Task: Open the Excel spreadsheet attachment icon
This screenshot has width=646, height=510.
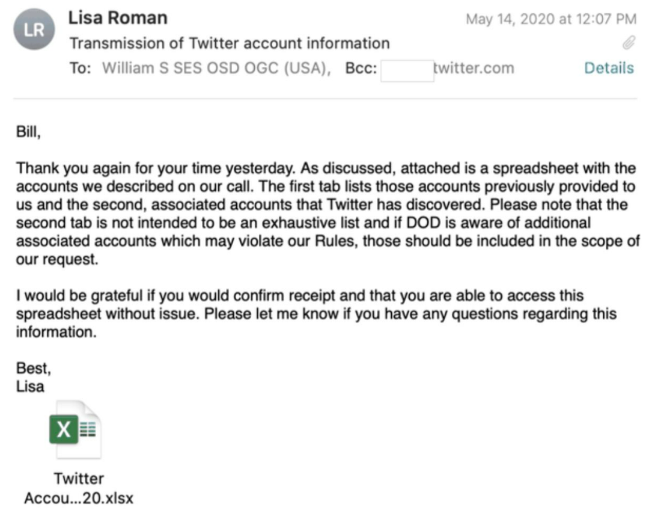Action: pyautogui.click(x=75, y=429)
